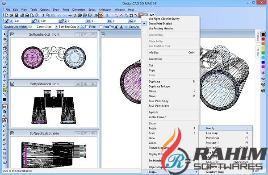This screenshot has height=175, width=268.
Task: Expand the Snap... submenu
Action: pos(170,172)
